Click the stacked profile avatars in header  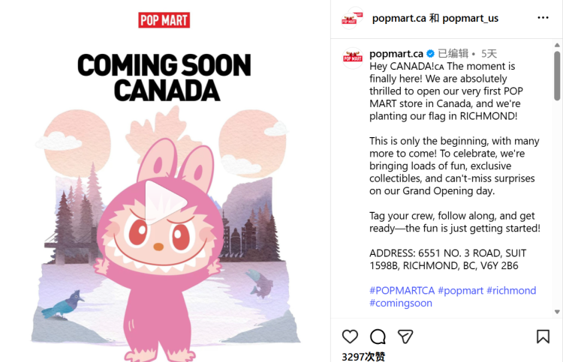pyautogui.click(x=352, y=18)
